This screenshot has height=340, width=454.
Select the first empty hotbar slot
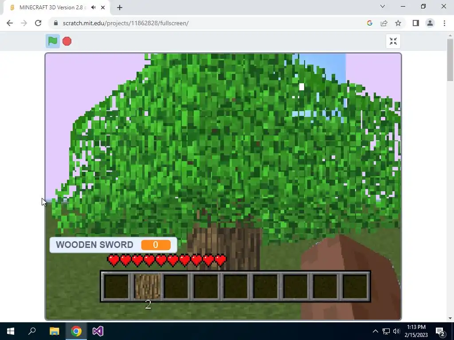point(116,286)
